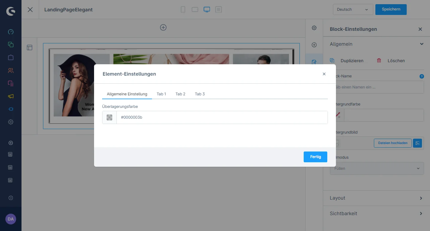Switch to Tab 1

pyautogui.click(x=161, y=94)
